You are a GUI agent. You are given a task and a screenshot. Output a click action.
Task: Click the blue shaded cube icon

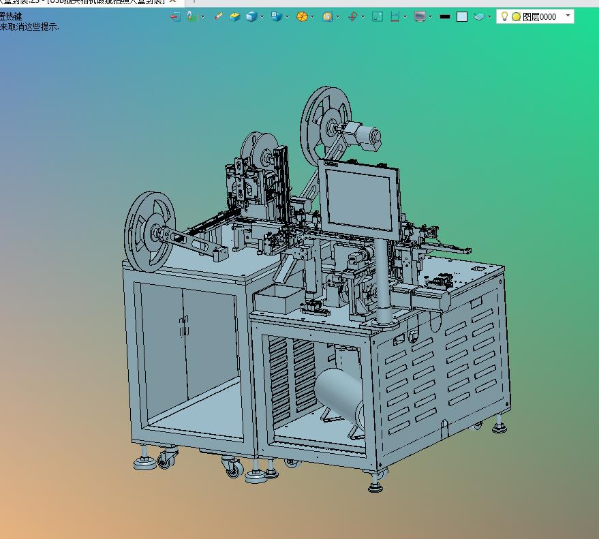pos(251,16)
